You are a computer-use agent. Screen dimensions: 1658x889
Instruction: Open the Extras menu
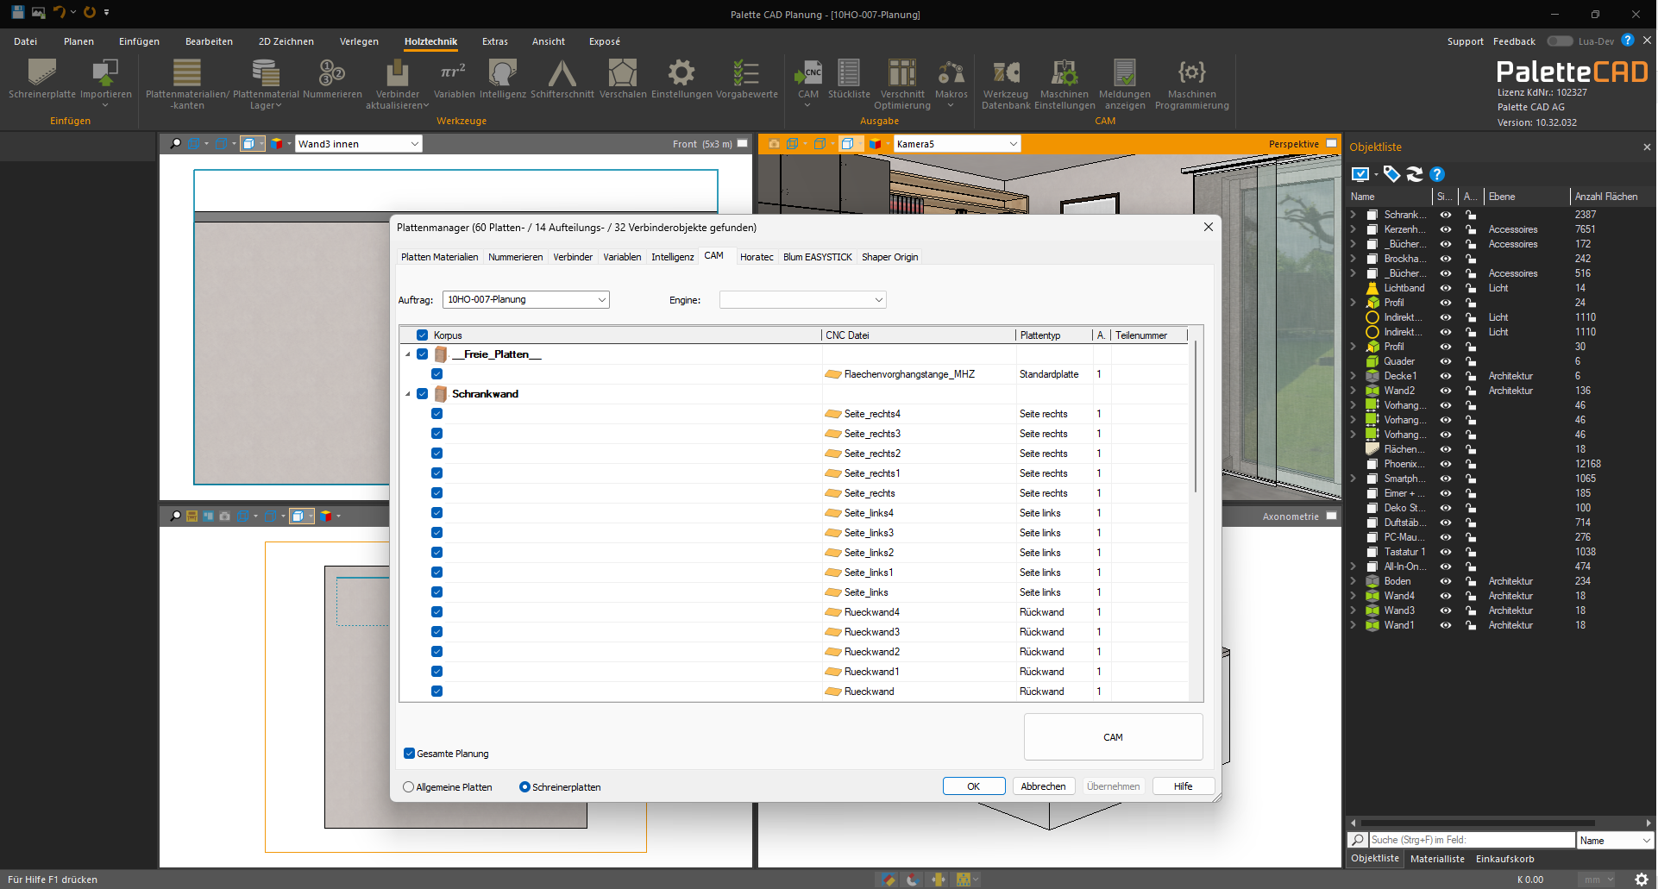(x=495, y=41)
